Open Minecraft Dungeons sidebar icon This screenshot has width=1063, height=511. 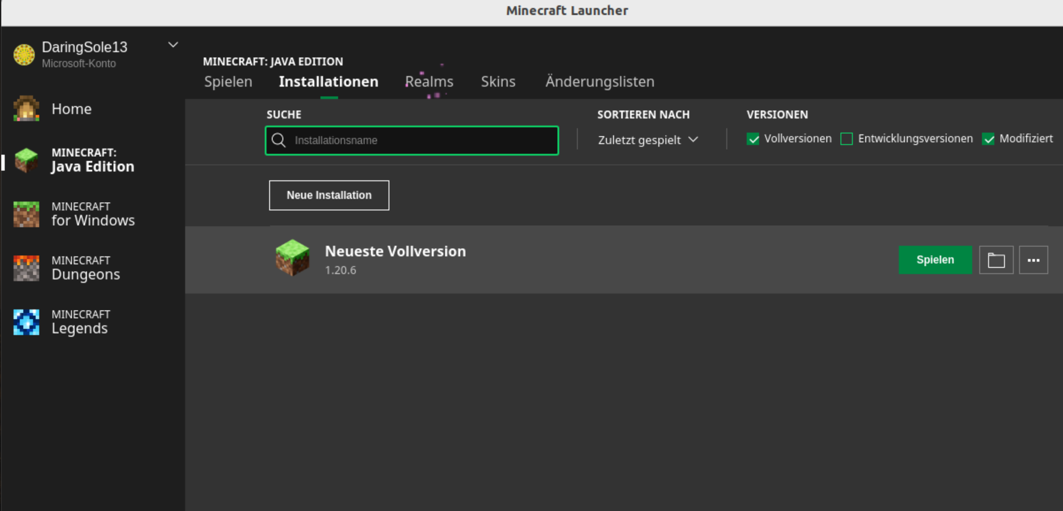click(26, 268)
